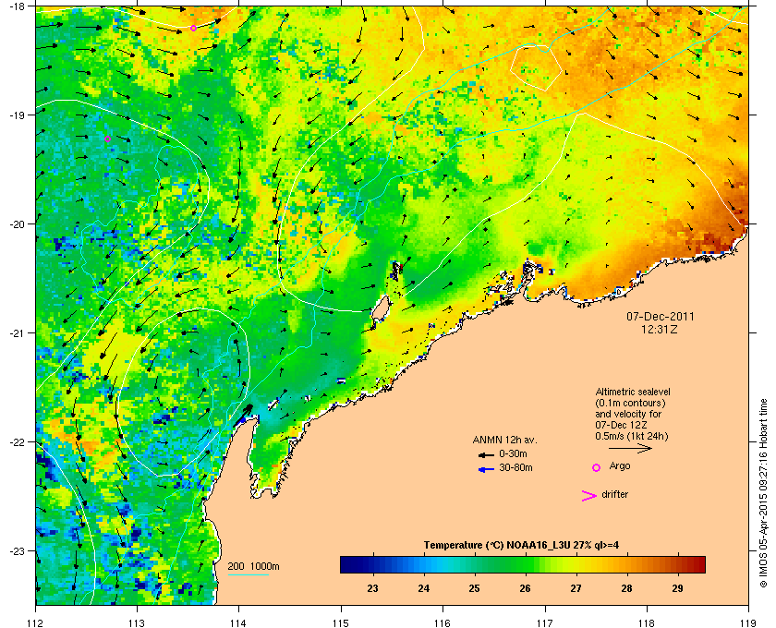The image size is (776, 628).
Task: Click the longitude axis label 116
Action: coord(442,623)
